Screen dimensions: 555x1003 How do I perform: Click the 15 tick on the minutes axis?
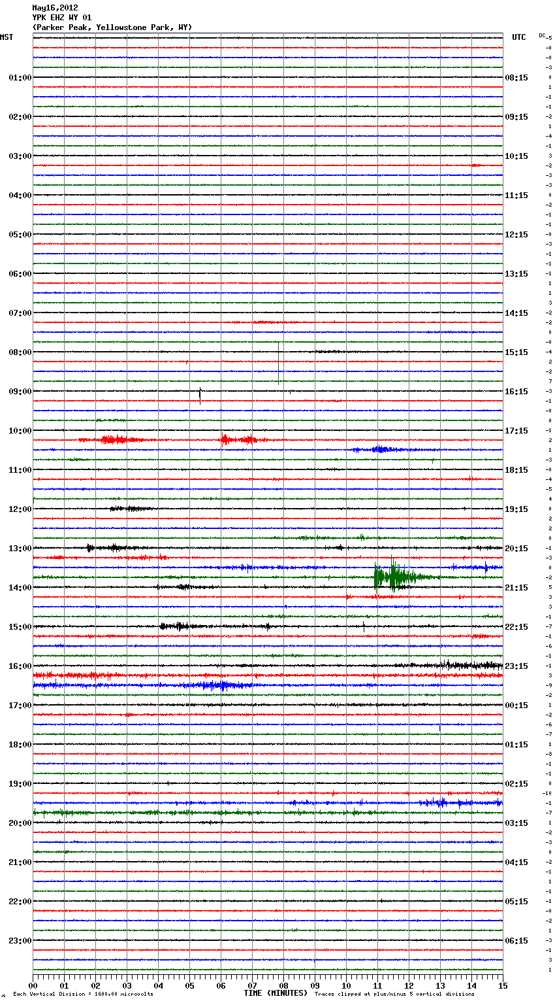coord(503,985)
